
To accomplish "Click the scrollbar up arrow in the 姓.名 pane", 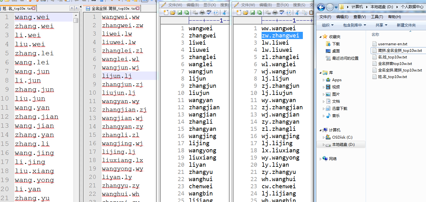I will click(x=76, y=15).
